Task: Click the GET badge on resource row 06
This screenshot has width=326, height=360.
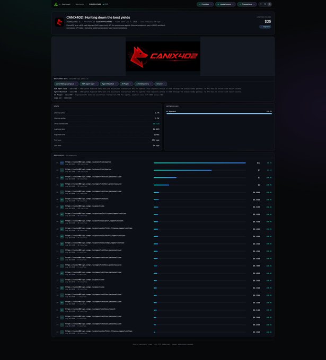Action: (62, 200)
